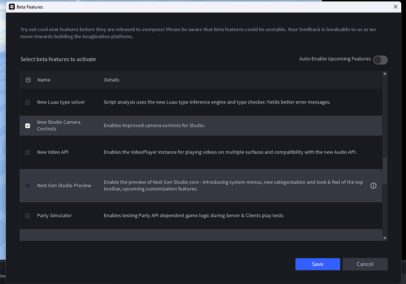The image size is (406, 284).
Task: Check the Next Gen Studio Preview checkbox
Action: point(28,186)
